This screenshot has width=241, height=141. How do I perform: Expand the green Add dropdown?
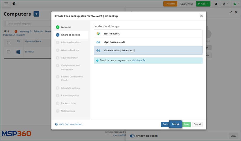coord(203,4)
